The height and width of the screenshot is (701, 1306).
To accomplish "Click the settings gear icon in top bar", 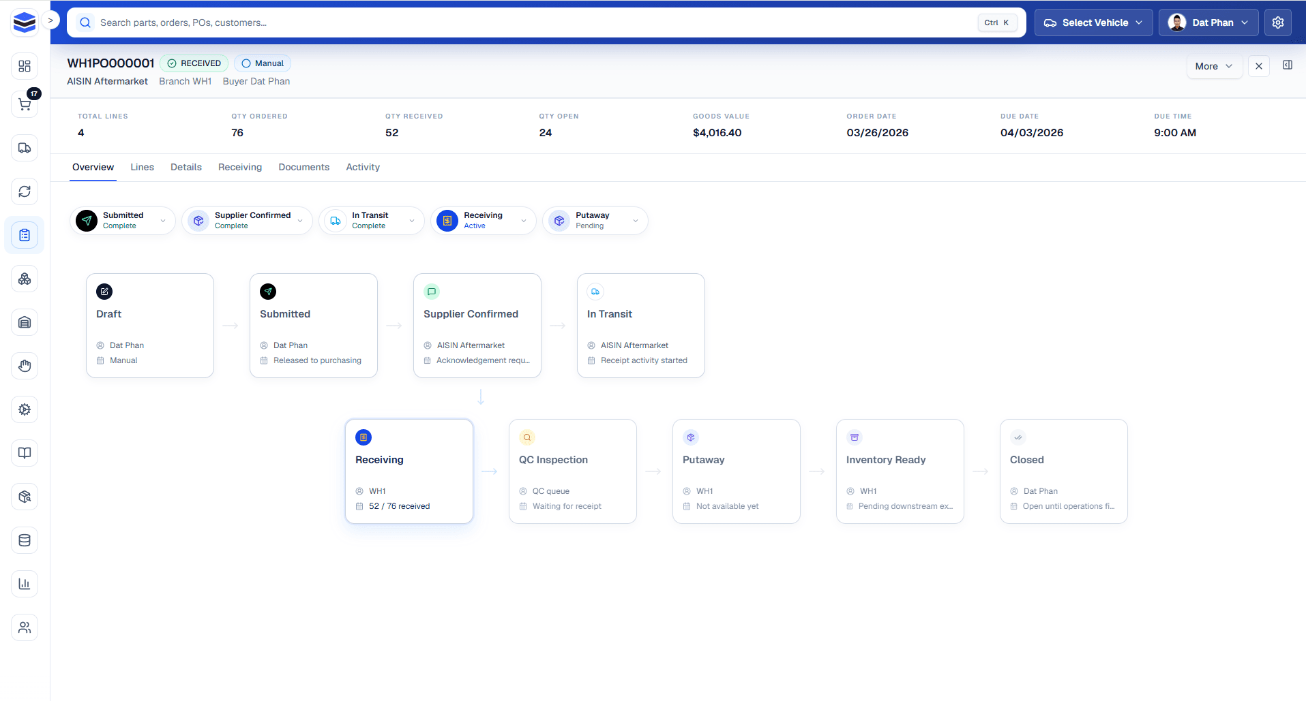I will click(1277, 22).
